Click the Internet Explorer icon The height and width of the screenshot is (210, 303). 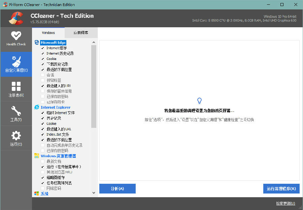(x=36, y=107)
